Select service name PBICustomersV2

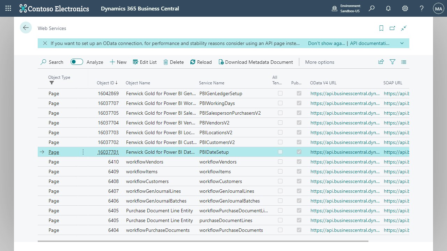coord(217,142)
